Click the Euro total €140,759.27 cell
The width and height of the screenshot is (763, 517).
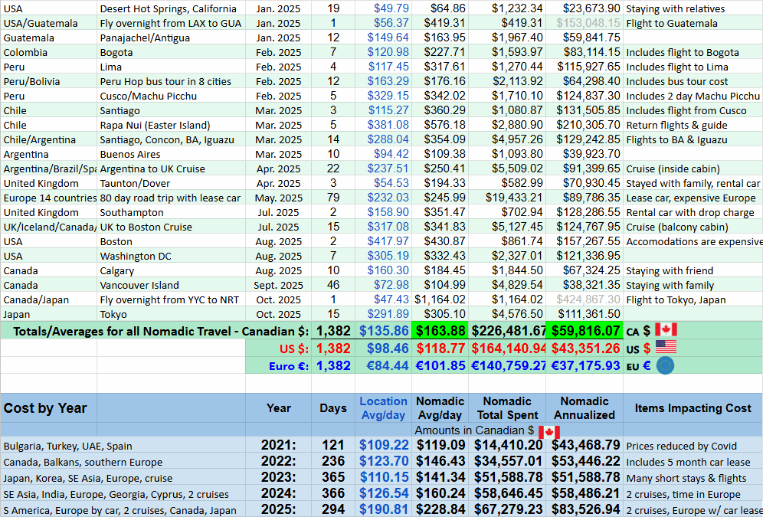(x=506, y=365)
